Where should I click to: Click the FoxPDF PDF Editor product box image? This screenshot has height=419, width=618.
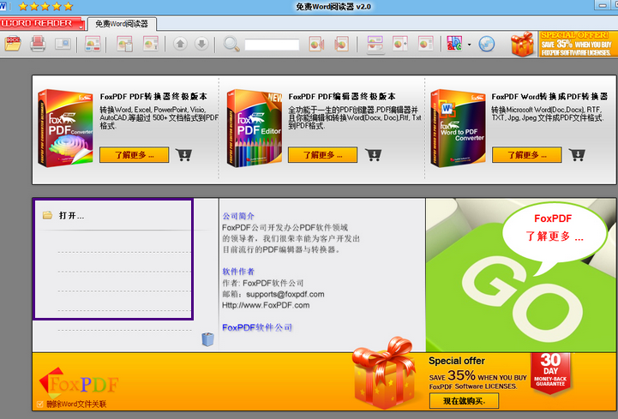pyautogui.click(x=255, y=128)
